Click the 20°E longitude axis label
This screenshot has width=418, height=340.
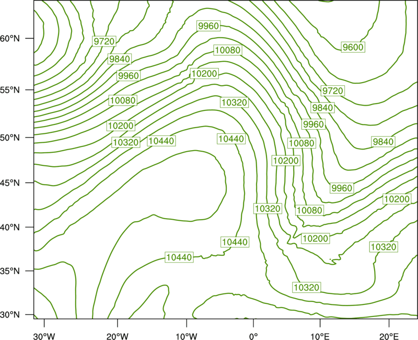pyautogui.click(x=389, y=336)
